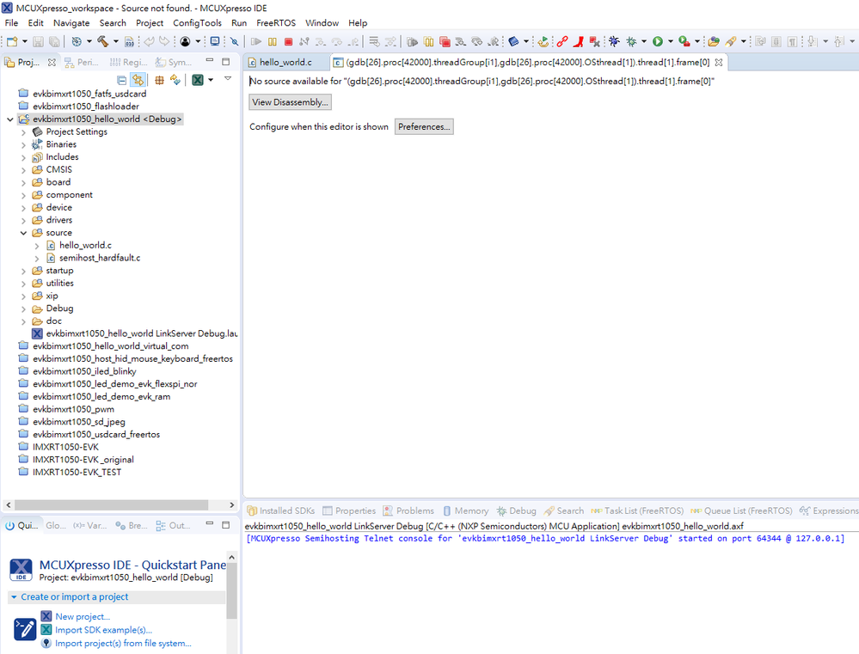Toggle Link with Editor in Project Explorer
Image resolution: width=859 pixels, height=654 pixels.
pos(138,80)
